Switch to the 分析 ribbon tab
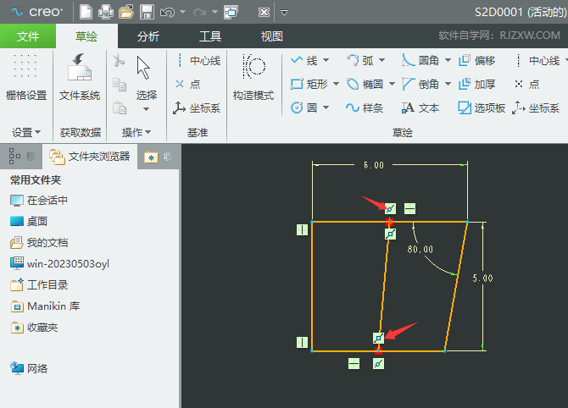This screenshot has width=568, height=408. pos(148,36)
